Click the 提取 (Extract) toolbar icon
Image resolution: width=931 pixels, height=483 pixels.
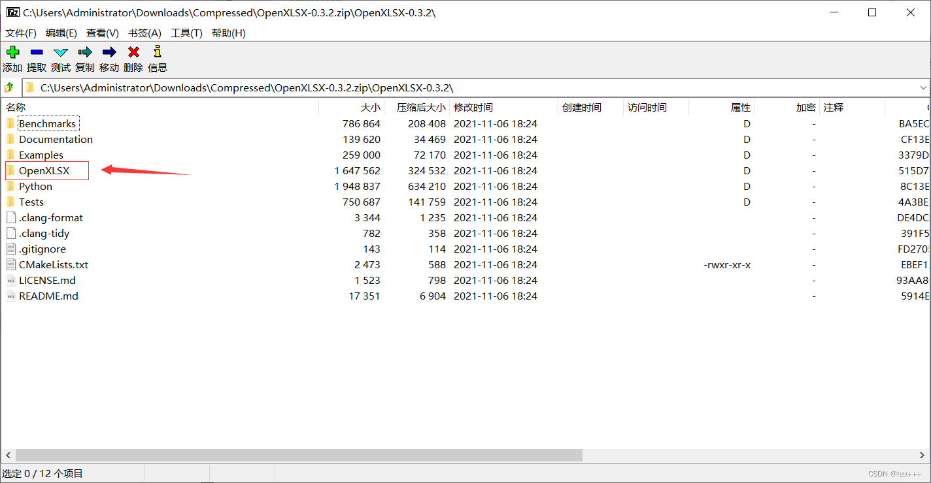[x=37, y=52]
